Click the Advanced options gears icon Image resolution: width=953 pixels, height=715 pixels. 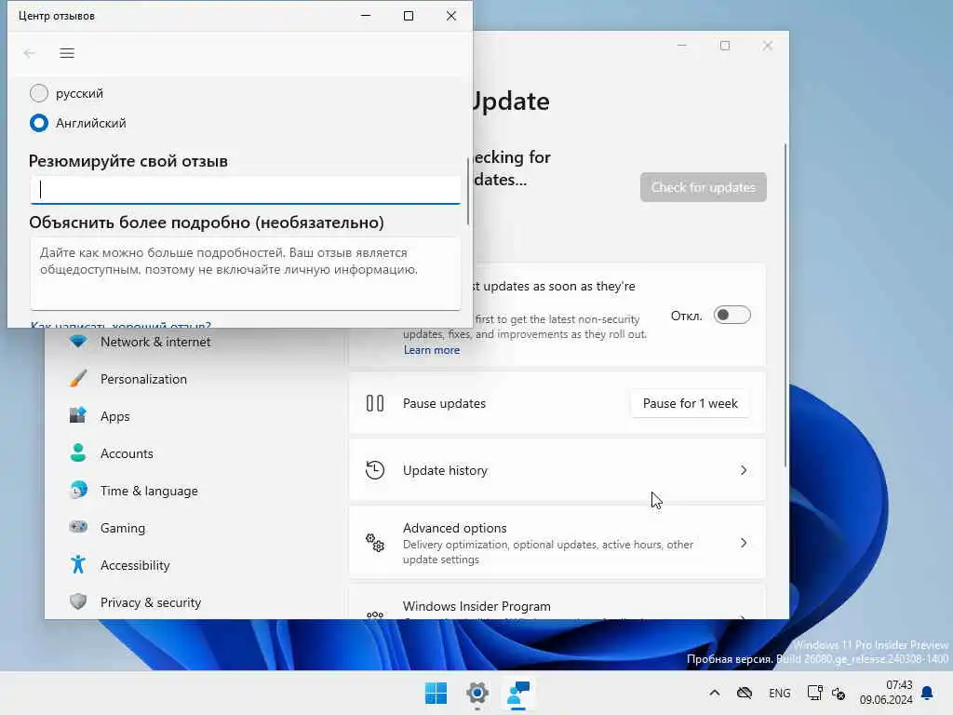[x=375, y=543]
